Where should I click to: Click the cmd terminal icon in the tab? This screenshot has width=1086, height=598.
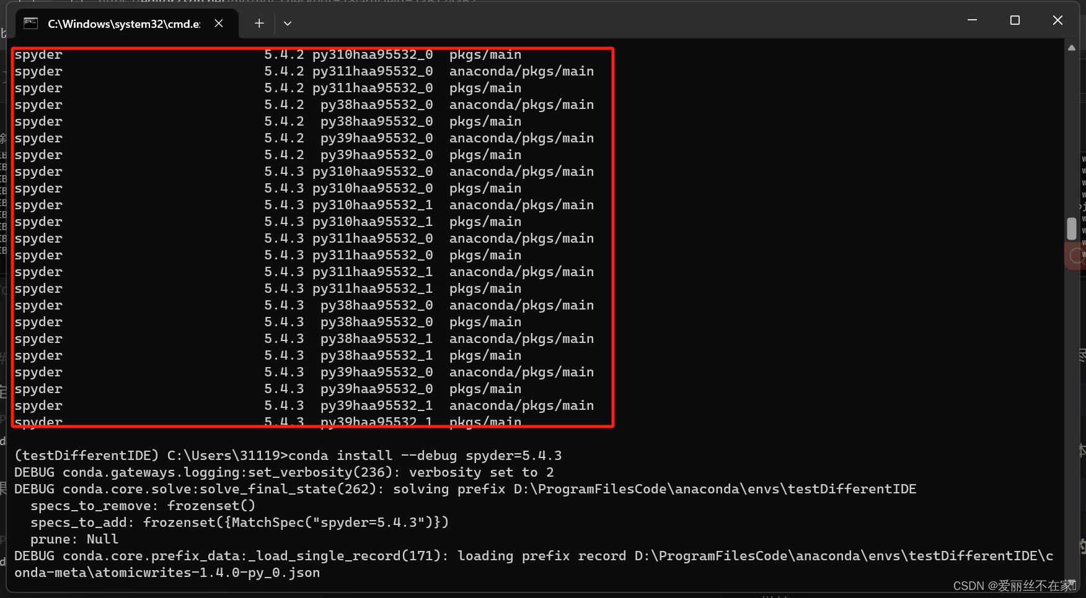[30, 24]
